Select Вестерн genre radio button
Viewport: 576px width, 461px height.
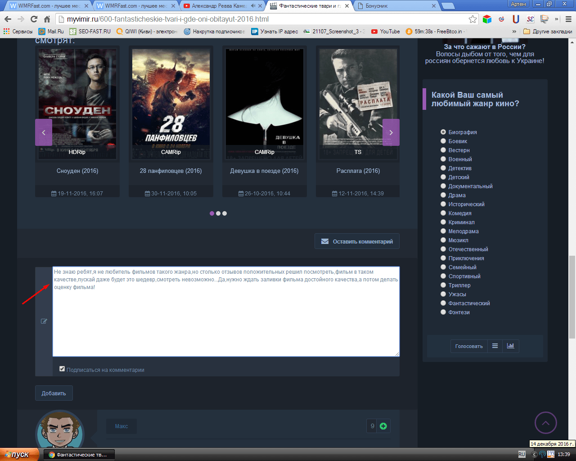[x=443, y=150]
